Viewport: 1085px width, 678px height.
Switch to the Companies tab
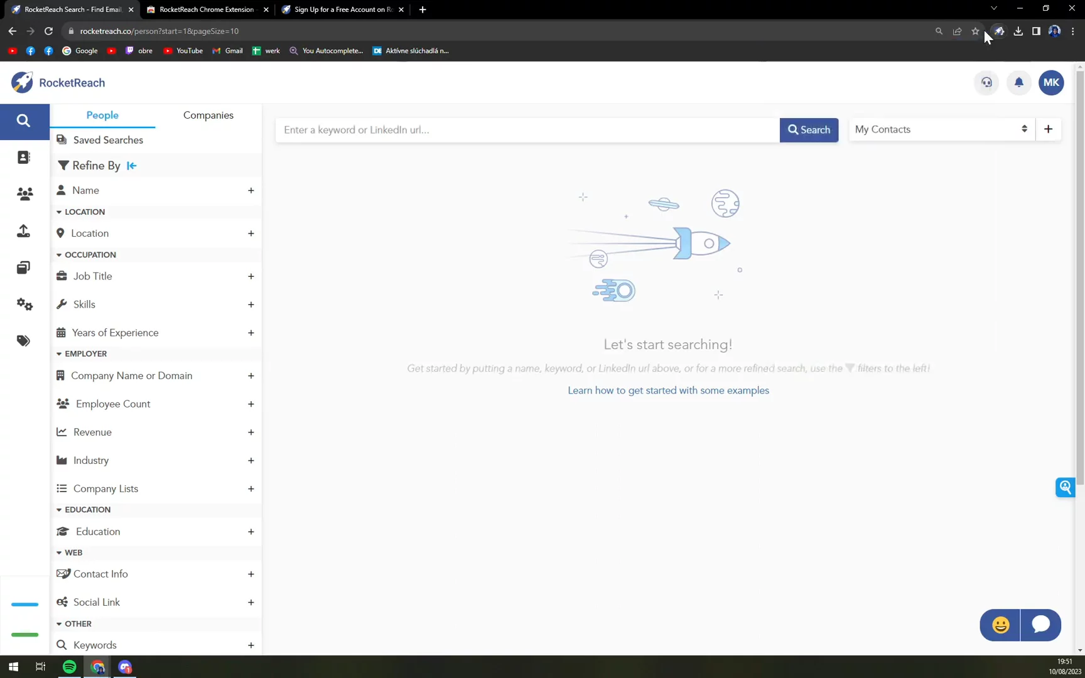tap(208, 116)
